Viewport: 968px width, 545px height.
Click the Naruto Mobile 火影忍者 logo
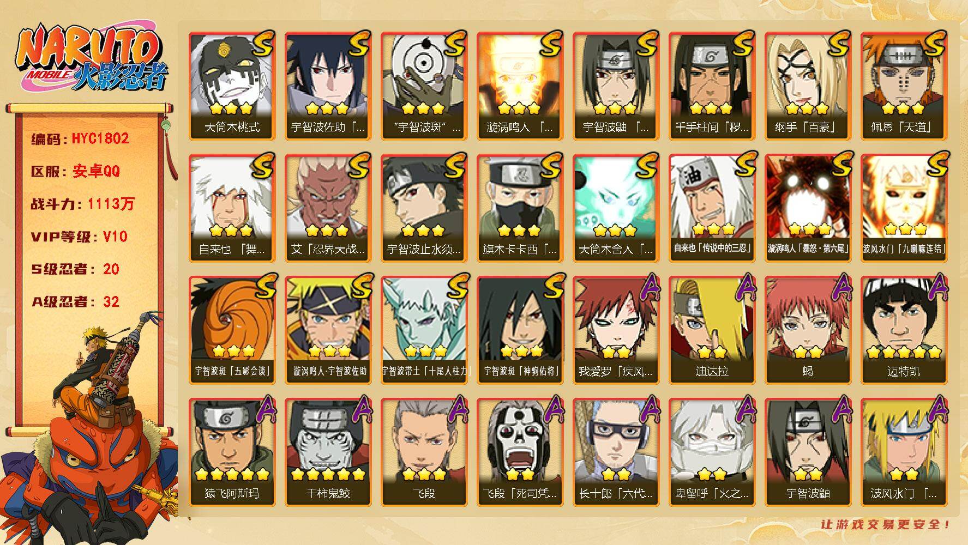[91, 59]
